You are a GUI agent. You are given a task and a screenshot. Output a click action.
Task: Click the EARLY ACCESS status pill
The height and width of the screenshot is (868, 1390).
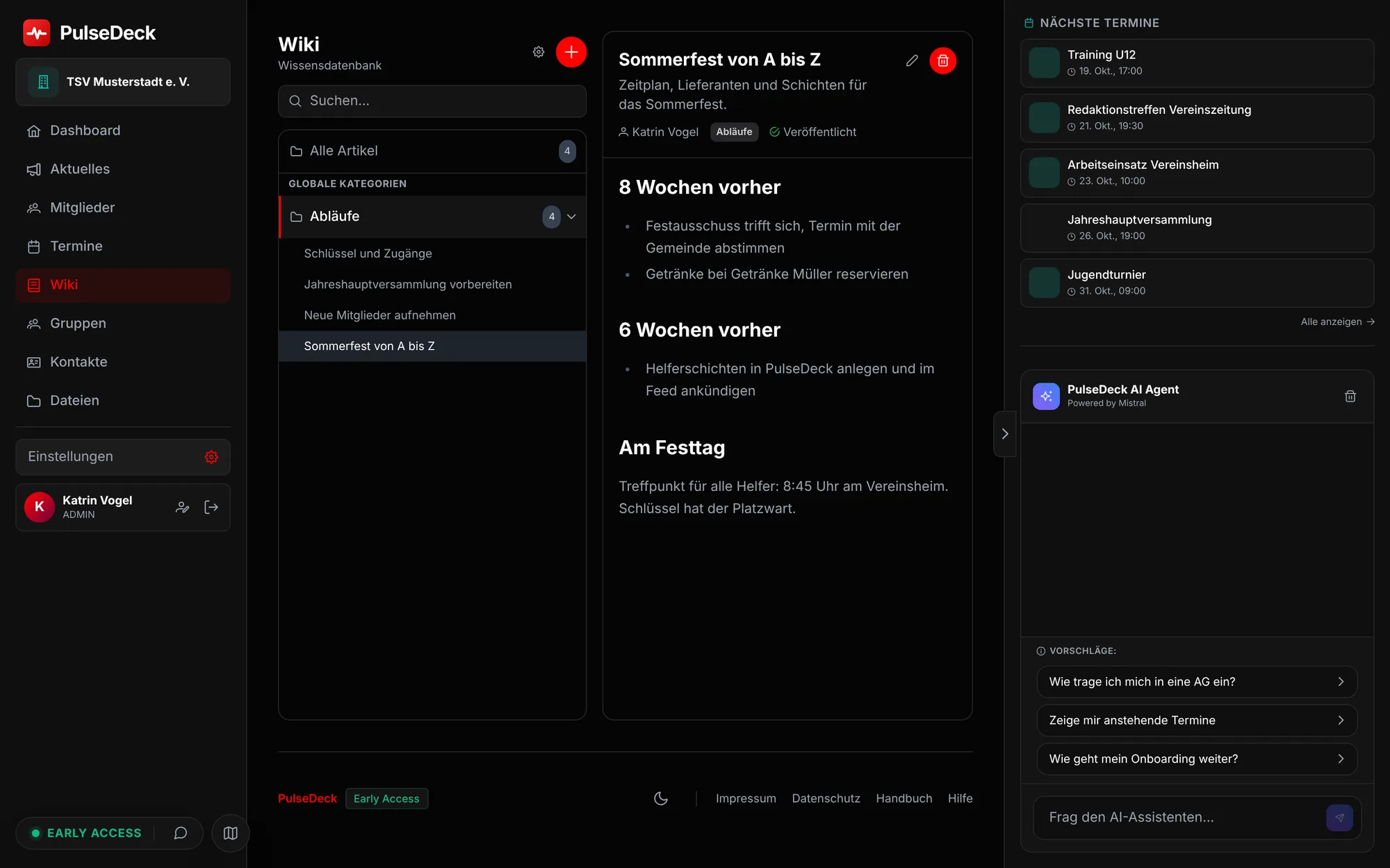[86, 833]
